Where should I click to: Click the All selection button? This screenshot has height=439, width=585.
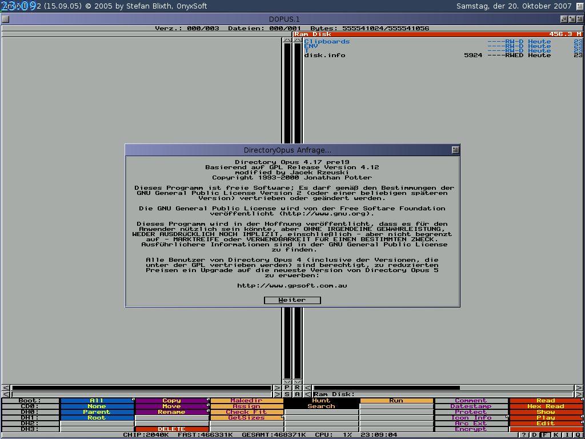97,401
